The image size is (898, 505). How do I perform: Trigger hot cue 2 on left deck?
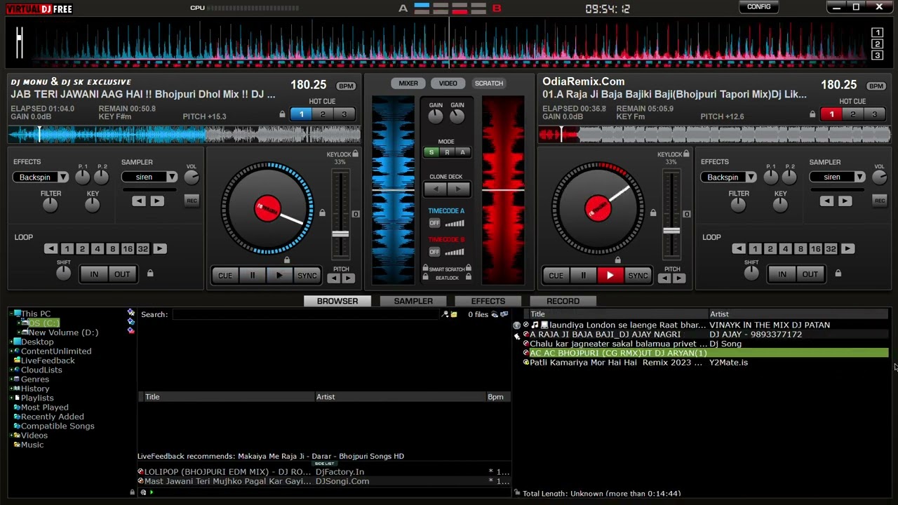pyautogui.click(x=323, y=114)
